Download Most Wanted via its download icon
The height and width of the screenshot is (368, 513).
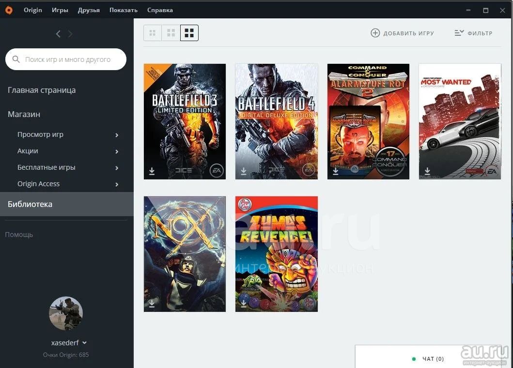[x=427, y=171]
